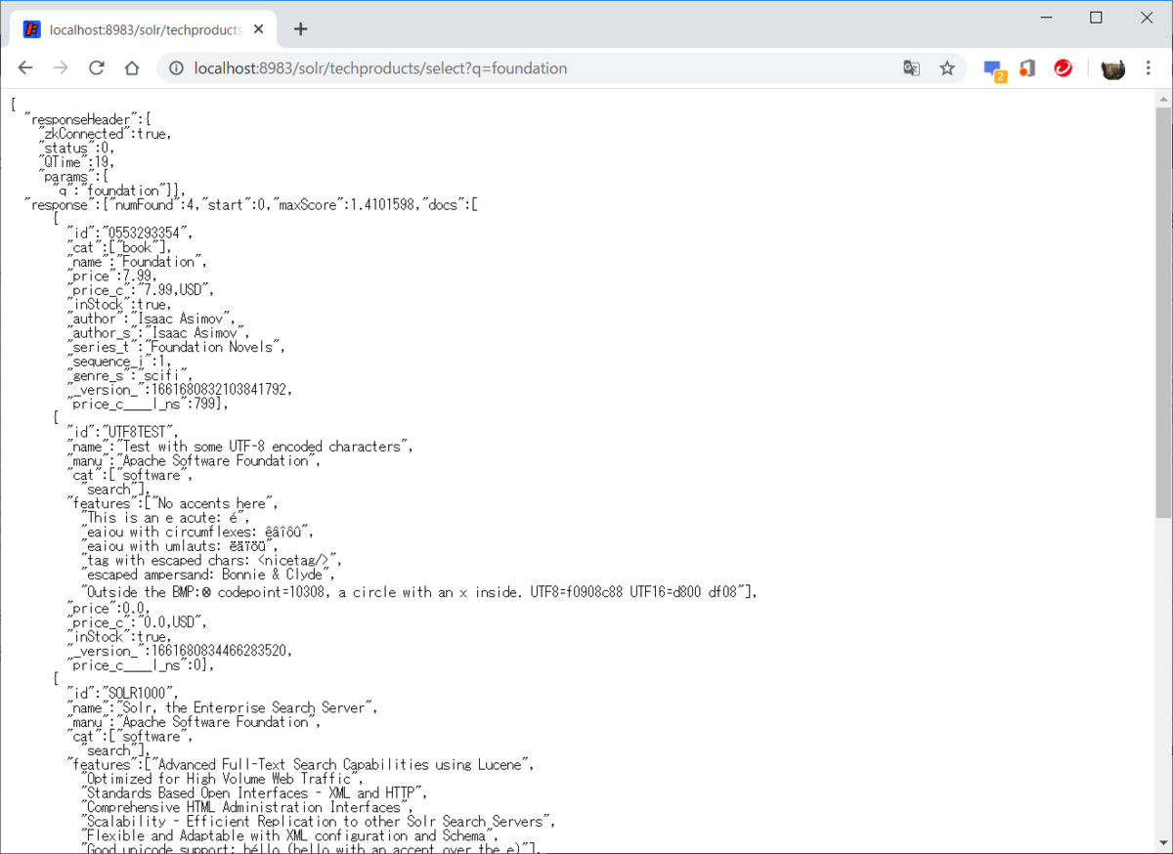Click the "QTime":19 line
Image resolution: width=1173 pixels, height=854 pixels.
tap(76, 162)
